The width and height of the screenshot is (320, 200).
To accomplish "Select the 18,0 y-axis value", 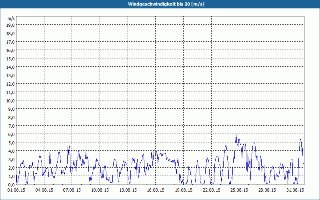I will [11, 33].
